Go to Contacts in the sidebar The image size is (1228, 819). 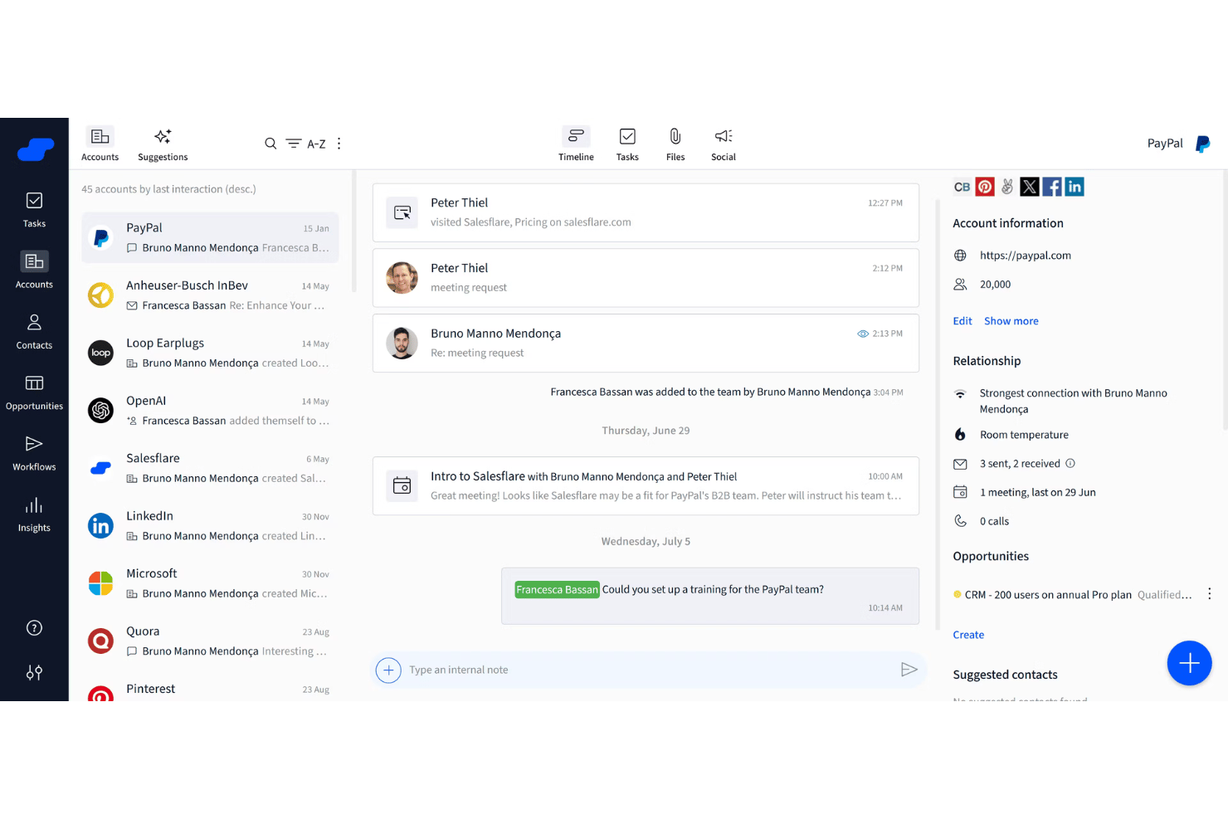[x=34, y=331]
